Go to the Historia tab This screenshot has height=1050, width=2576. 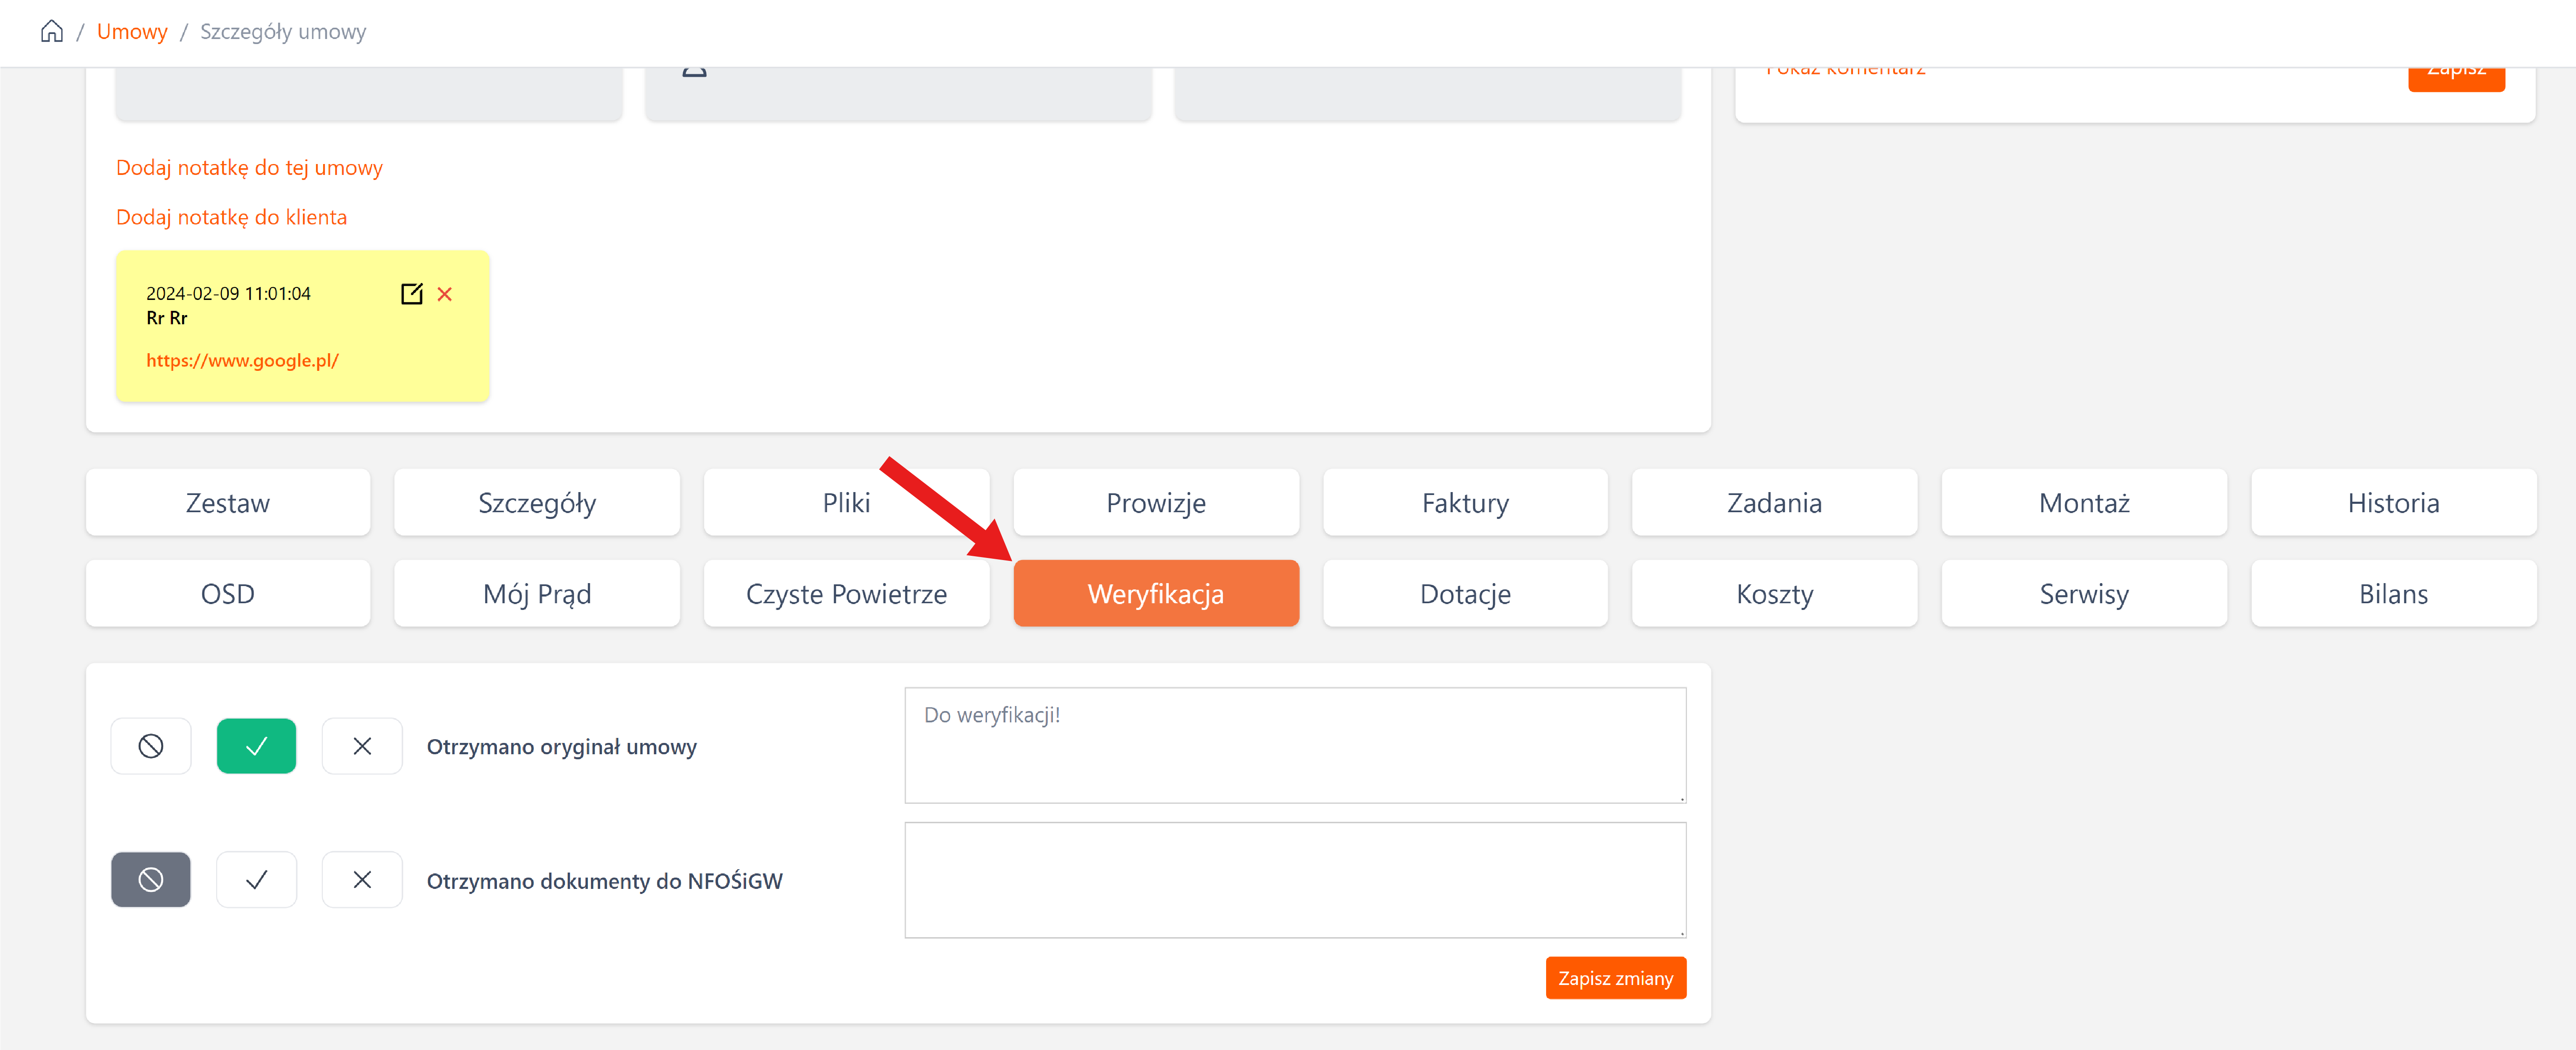pyautogui.click(x=2393, y=503)
